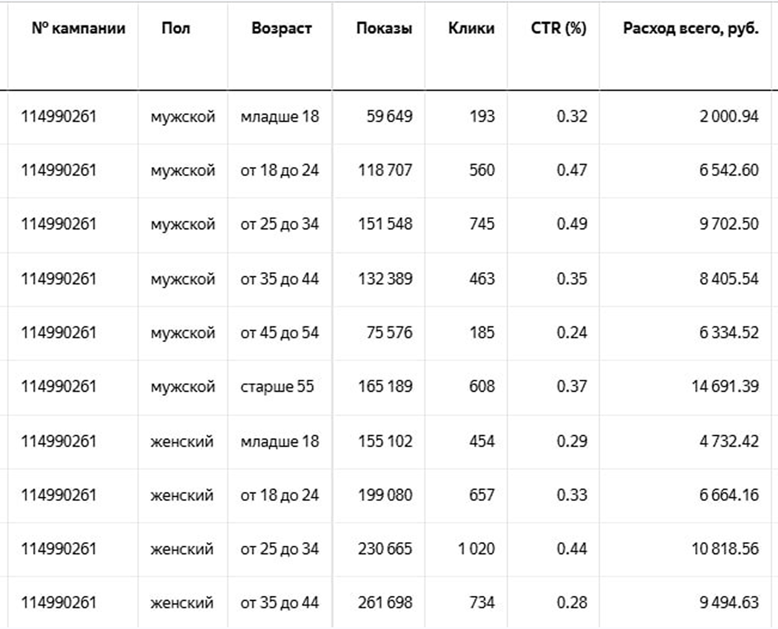Select the Клики column header

(x=471, y=29)
